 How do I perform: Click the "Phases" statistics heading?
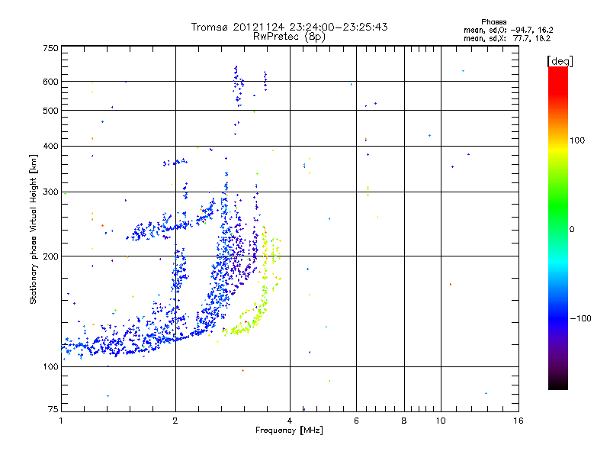tap(493, 22)
